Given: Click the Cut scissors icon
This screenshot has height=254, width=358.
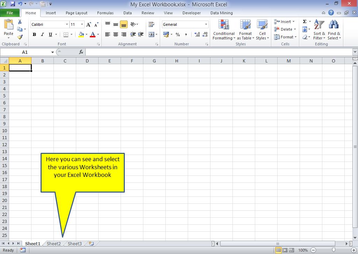Looking at the screenshot, I should [x=20, y=22].
